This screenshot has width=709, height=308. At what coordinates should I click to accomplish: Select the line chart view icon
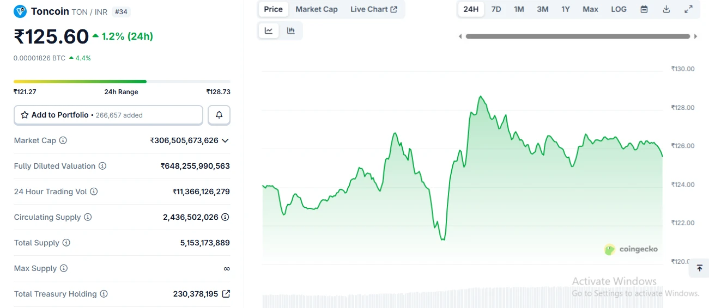point(269,30)
